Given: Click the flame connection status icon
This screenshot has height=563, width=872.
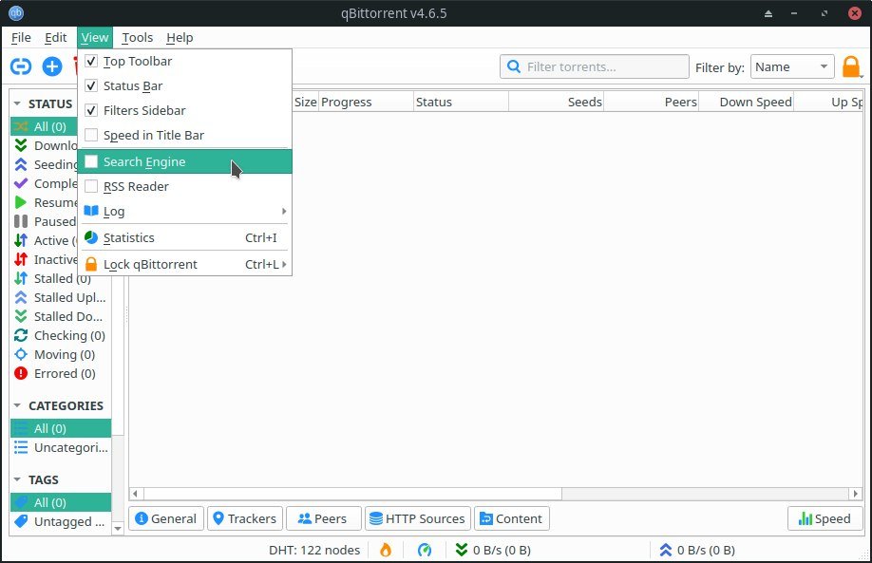Looking at the screenshot, I should pyautogui.click(x=386, y=550).
